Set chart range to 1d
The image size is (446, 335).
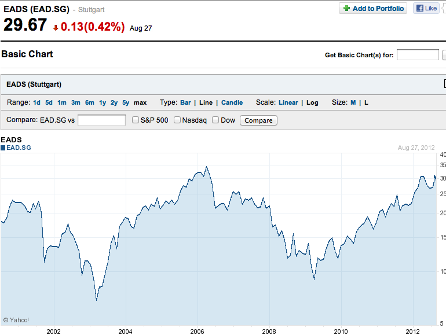pyautogui.click(x=36, y=102)
